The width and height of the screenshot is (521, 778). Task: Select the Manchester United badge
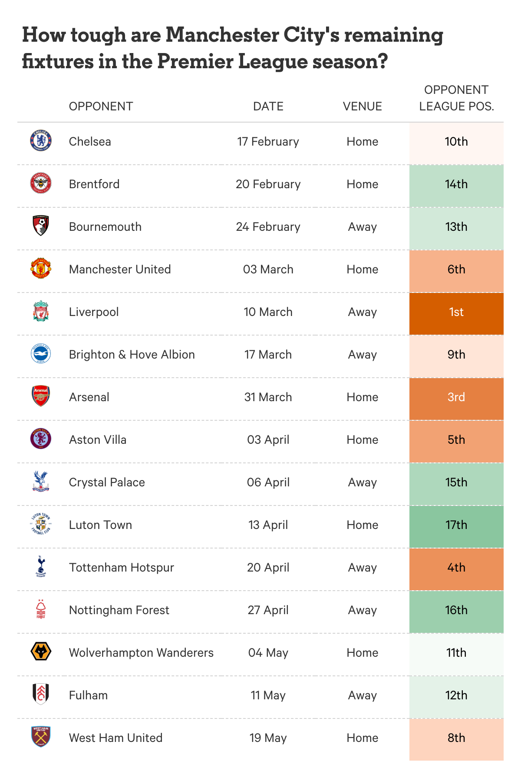41,269
